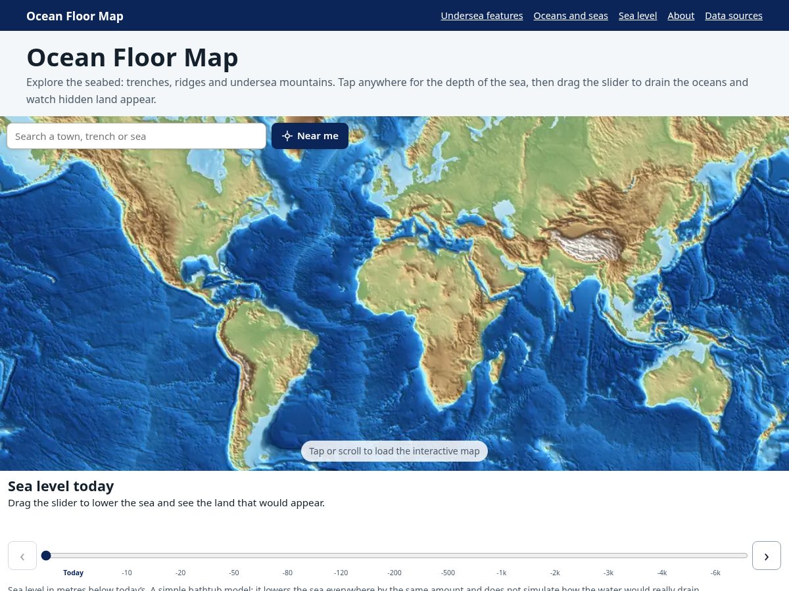Screen dimensions: 789x591
Task: Select the -3k tick label
Action: pos(609,573)
